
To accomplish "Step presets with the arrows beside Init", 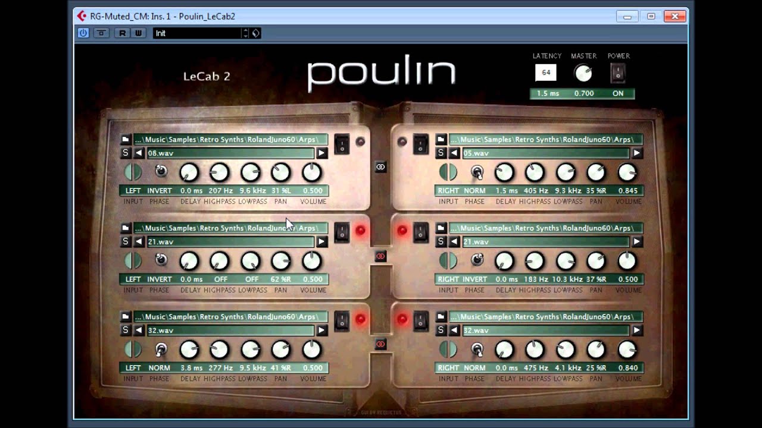I will 245,33.
